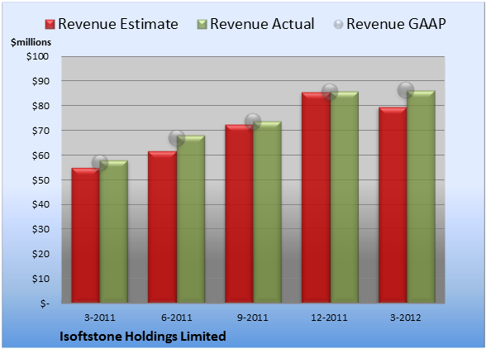Click the Isoftstone Holdings Limited title
Viewport: 486px width, 349px height.
click(x=142, y=337)
